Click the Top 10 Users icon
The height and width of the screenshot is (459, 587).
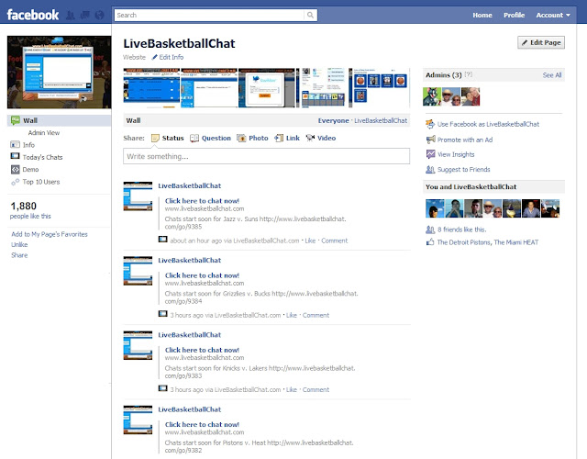pos(15,182)
